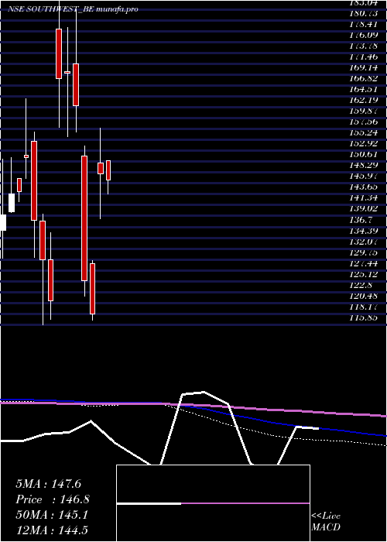Click the 157.56 price axis label

pos(365,122)
